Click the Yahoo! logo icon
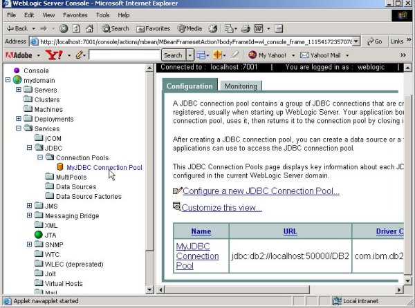This screenshot has height=308, width=415. [x=54, y=55]
